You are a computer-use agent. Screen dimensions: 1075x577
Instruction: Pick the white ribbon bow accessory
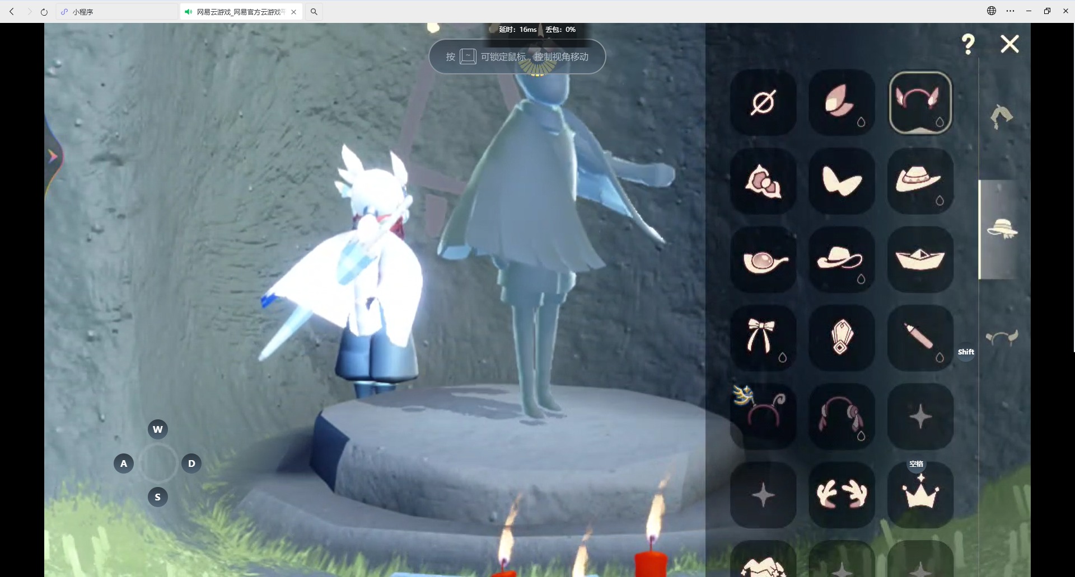point(763,338)
